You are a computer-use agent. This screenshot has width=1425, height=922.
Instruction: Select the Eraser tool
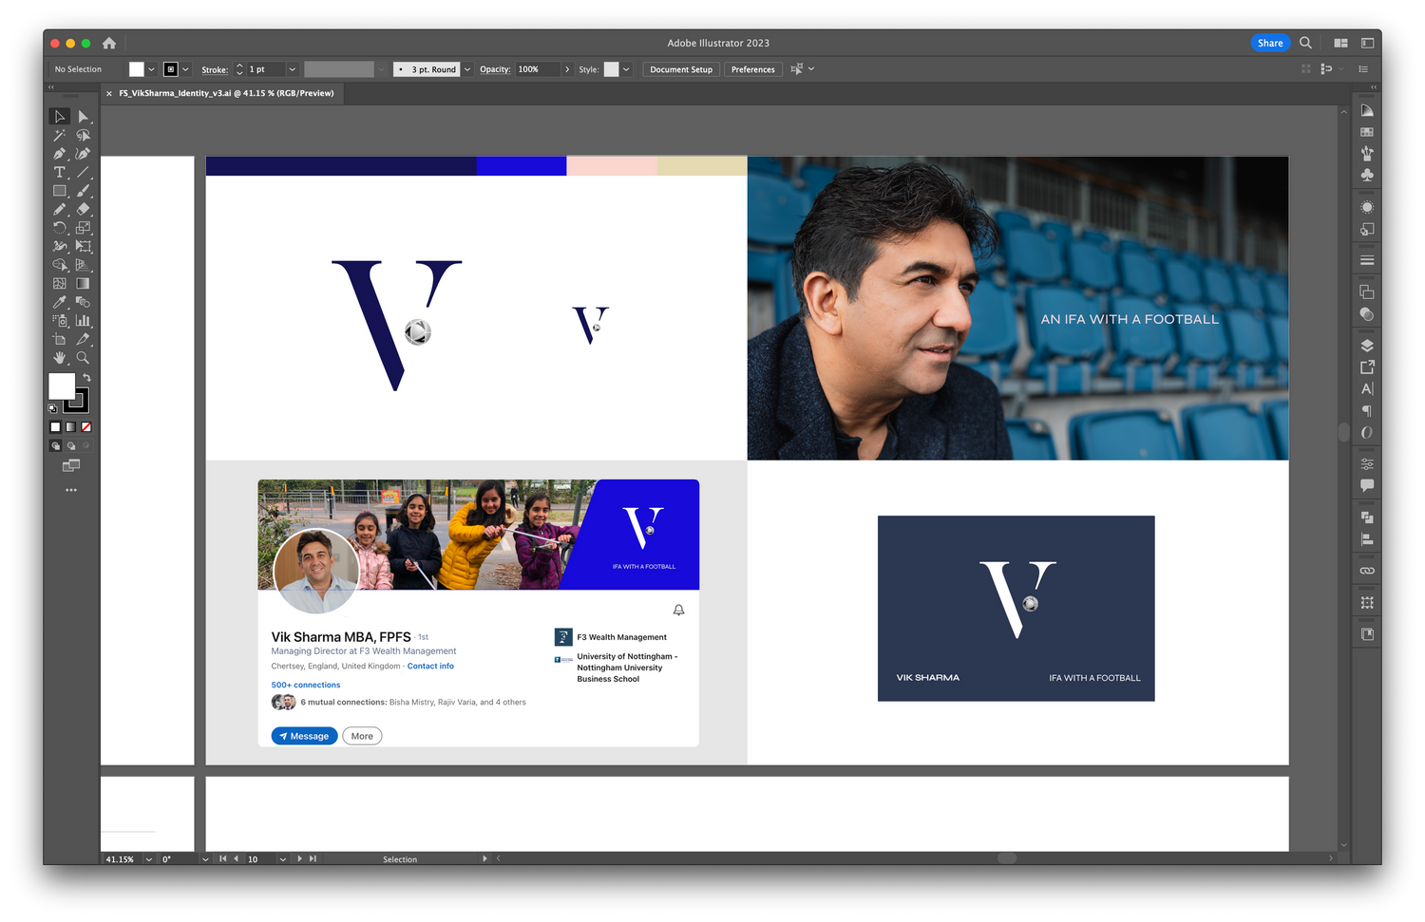pos(84,210)
